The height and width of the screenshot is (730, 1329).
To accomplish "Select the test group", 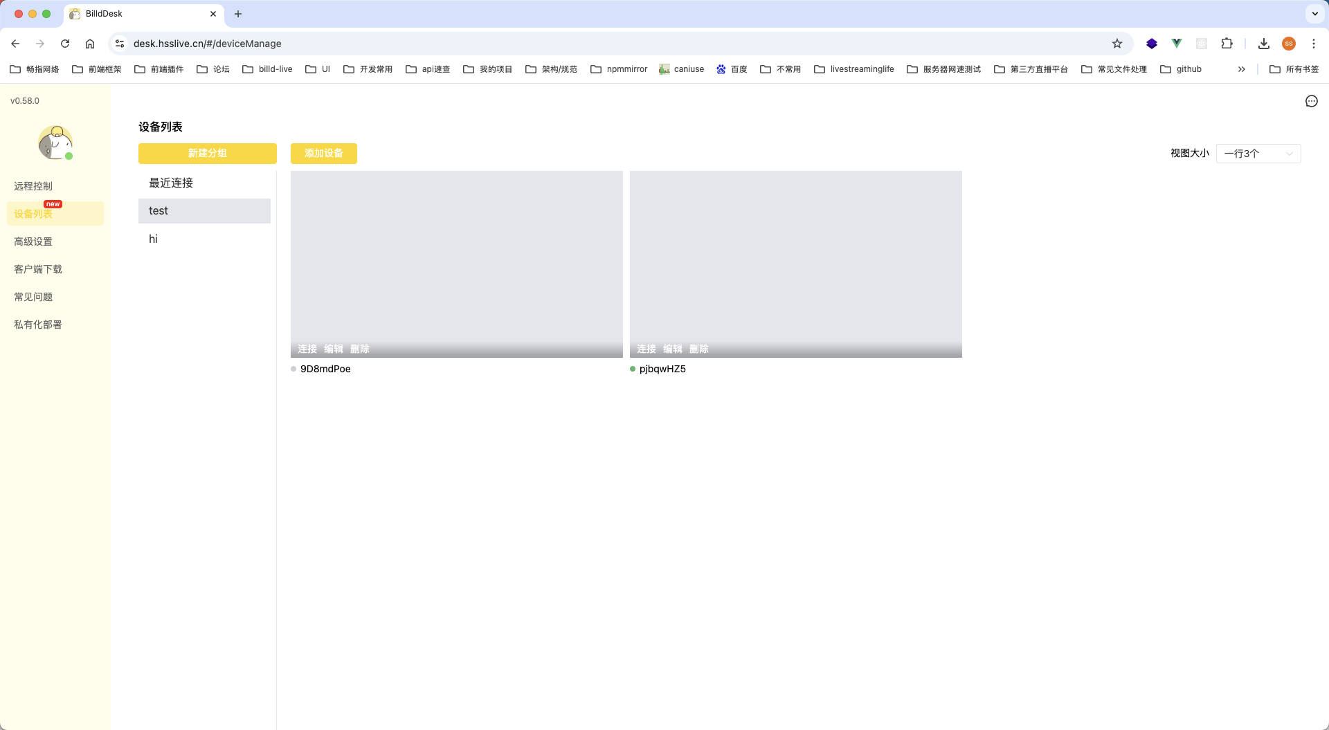I will point(204,211).
